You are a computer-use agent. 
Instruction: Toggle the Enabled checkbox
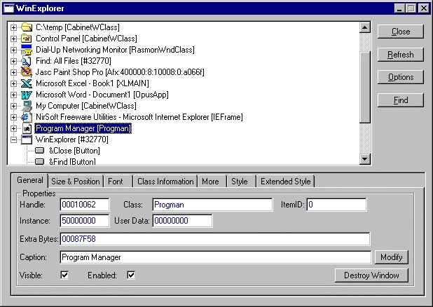[x=130, y=275]
